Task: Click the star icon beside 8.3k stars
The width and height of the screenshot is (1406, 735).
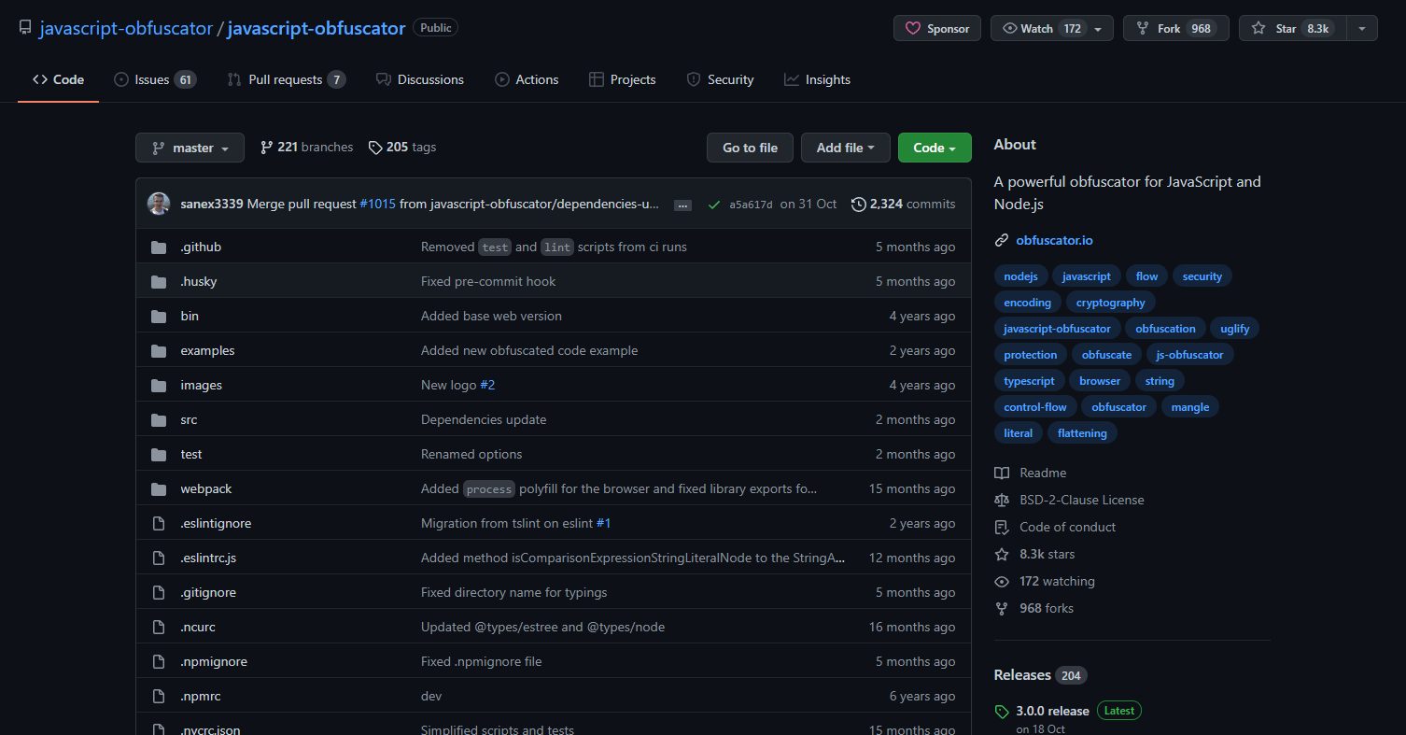Action: click(x=1002, y=554)
